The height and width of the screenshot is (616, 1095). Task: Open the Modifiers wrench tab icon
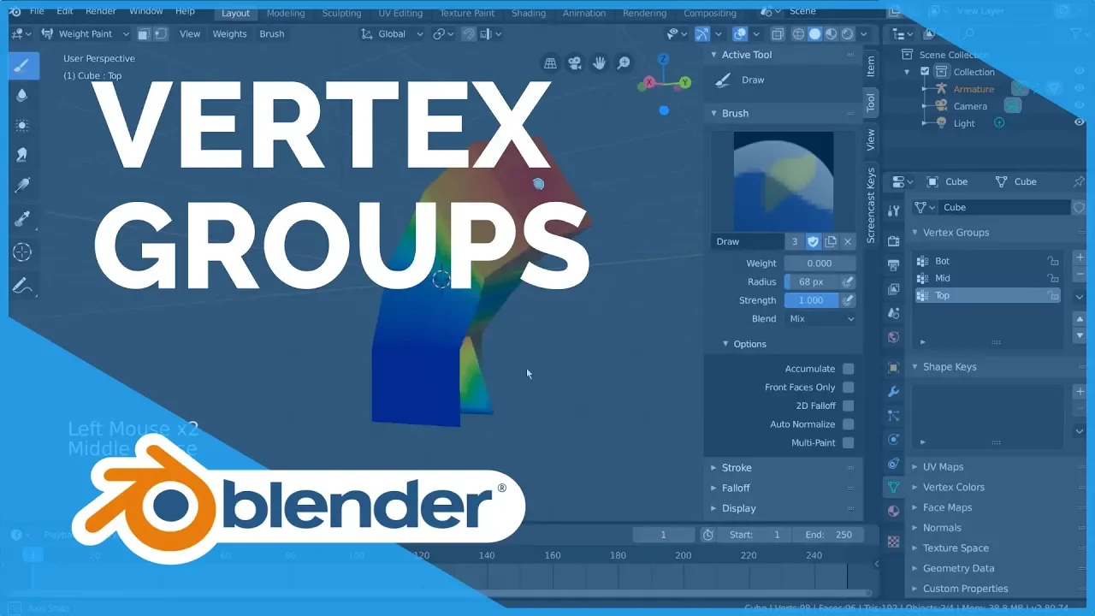[x=893, y=392]
